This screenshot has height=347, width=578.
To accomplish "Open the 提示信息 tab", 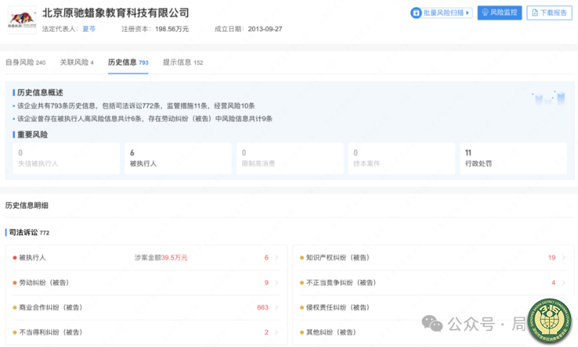I will point(183,63).
